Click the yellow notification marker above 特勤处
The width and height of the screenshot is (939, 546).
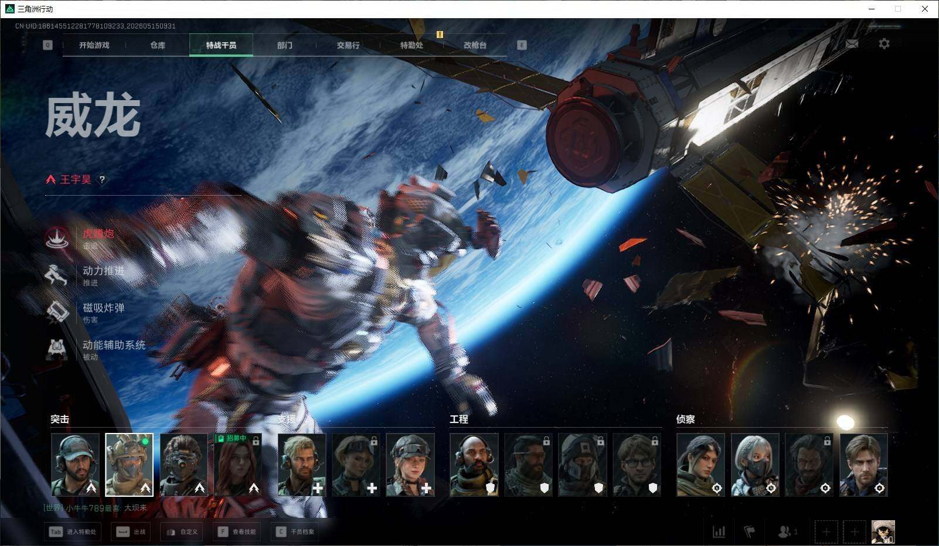point(440,35)
